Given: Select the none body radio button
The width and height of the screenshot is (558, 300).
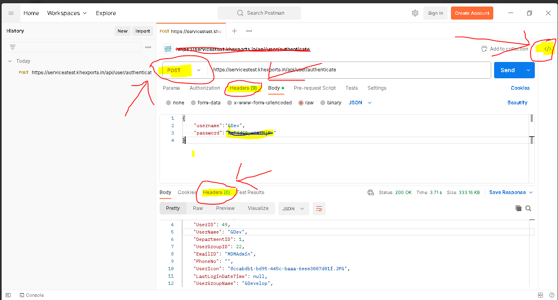Looking at the screenshot, I should 168,103.
